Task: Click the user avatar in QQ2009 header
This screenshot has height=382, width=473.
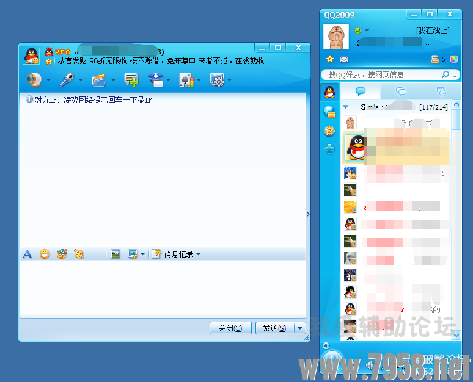Action: point(336,37)
